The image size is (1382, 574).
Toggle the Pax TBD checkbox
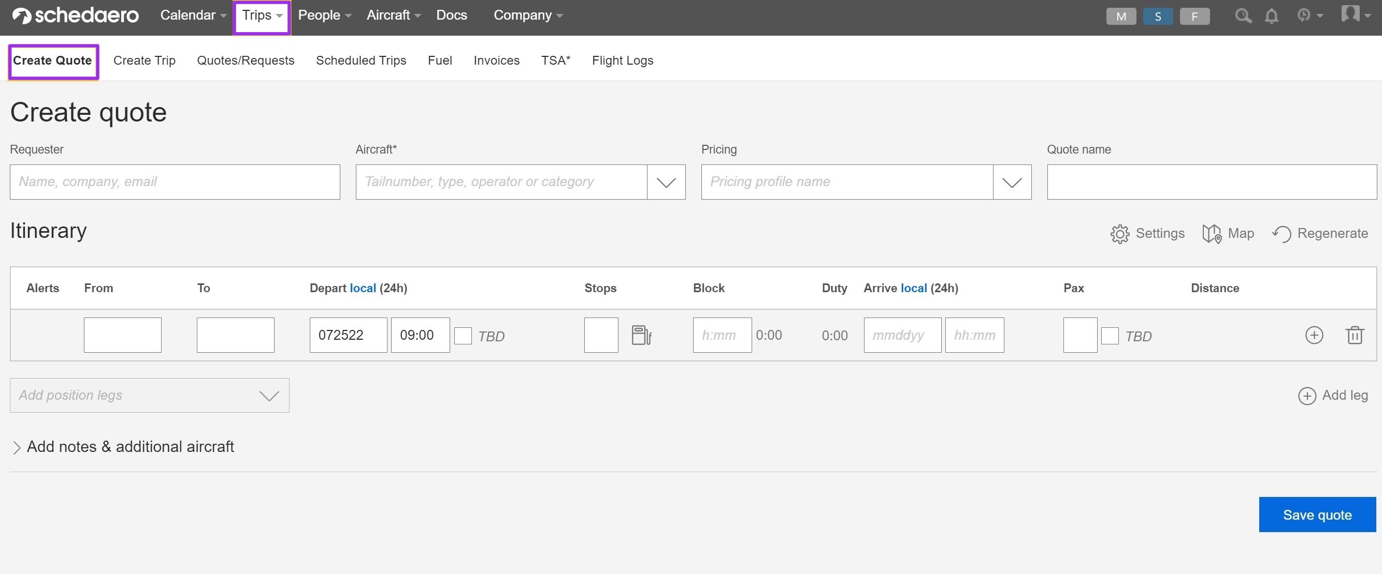pos(1110,336)
